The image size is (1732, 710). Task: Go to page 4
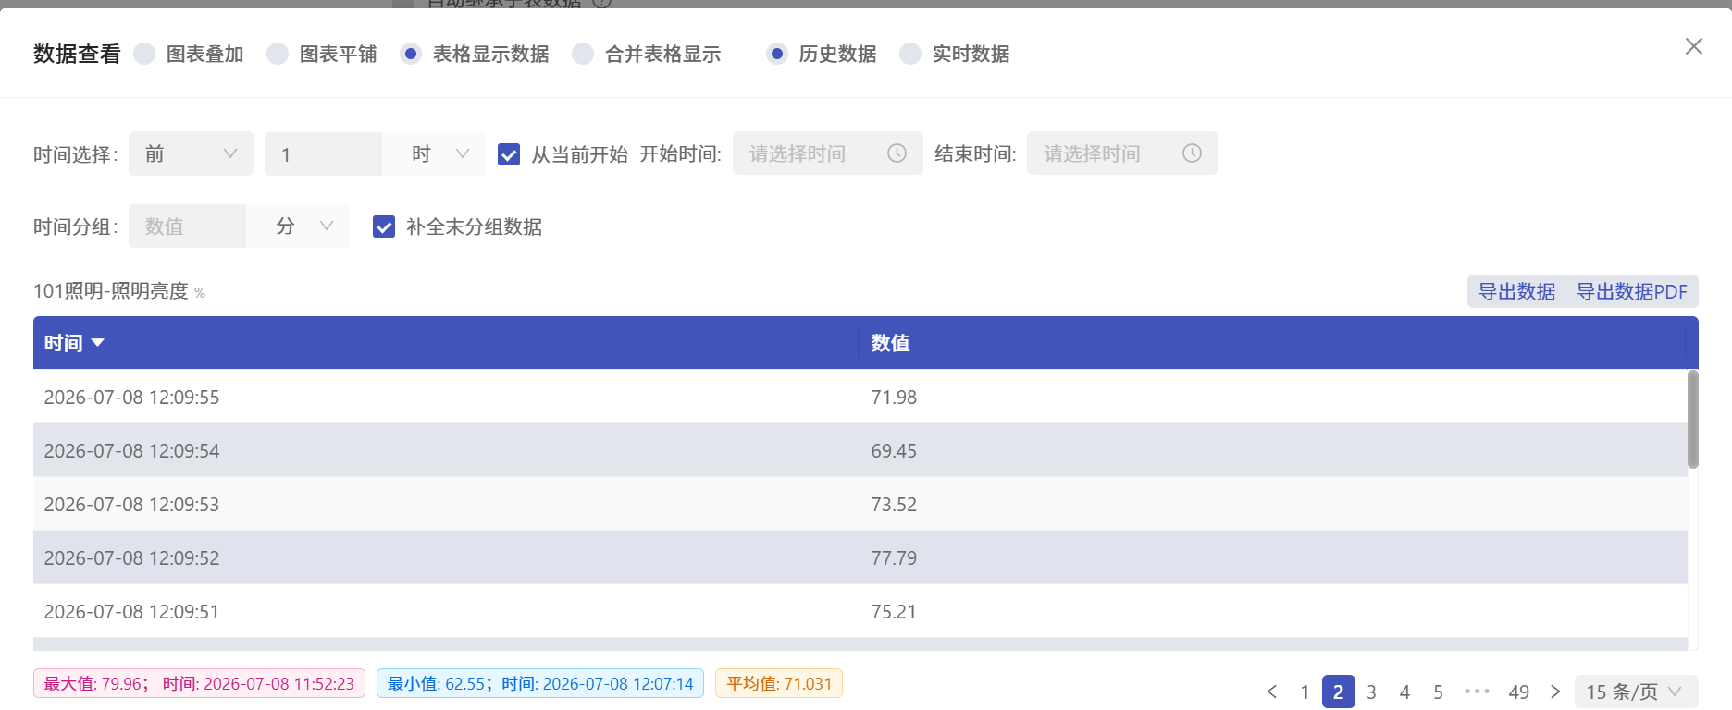click(x=1404, y=692)
